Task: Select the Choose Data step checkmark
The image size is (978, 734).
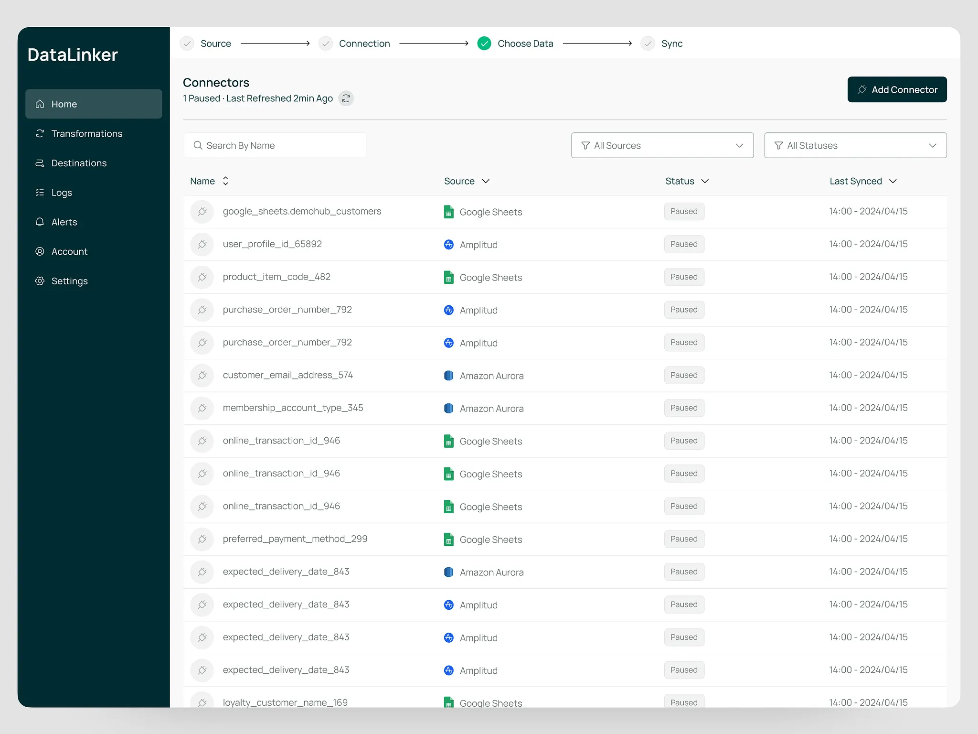Action: pos(484,43)
